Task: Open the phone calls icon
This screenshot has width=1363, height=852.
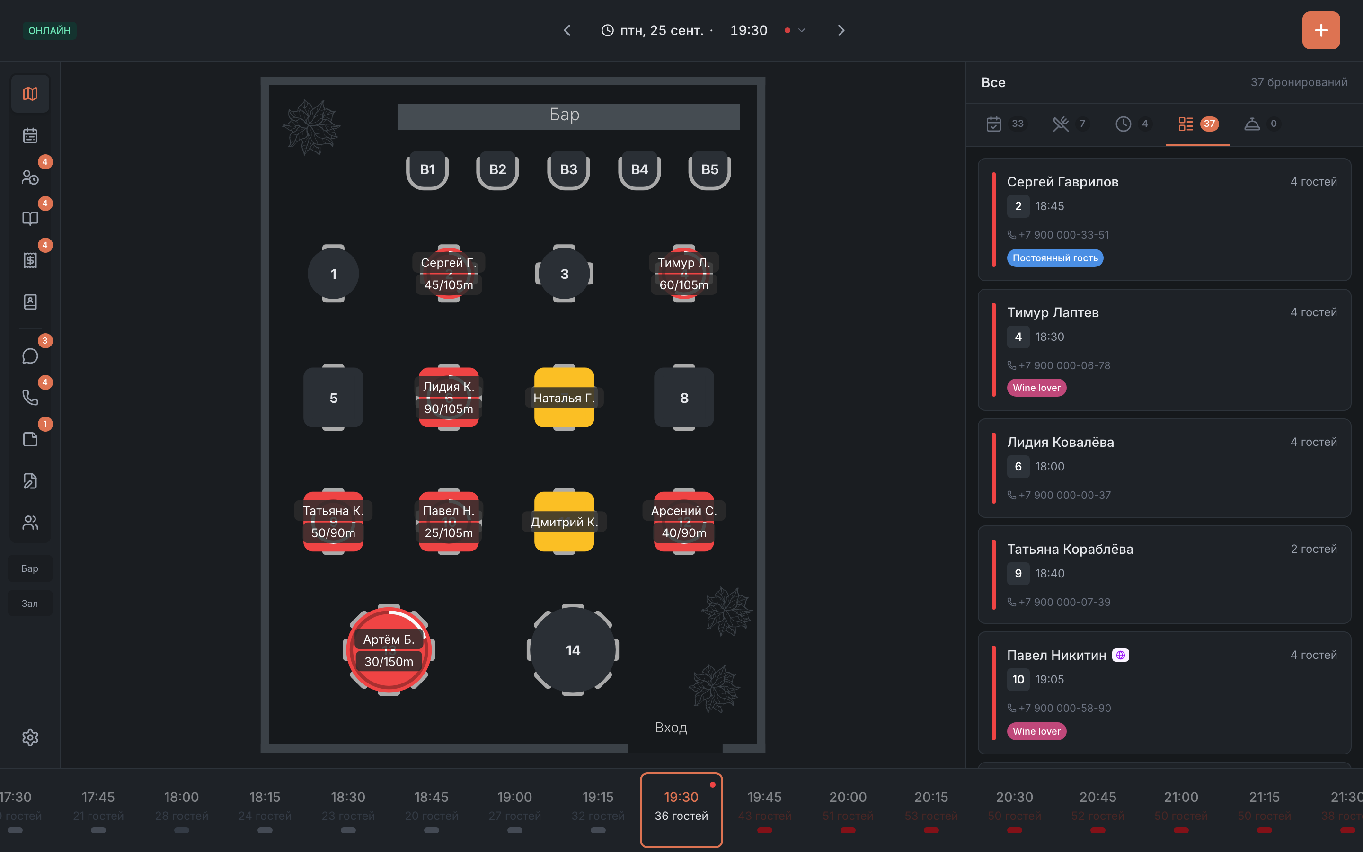Action: click(x=30, y=398)
